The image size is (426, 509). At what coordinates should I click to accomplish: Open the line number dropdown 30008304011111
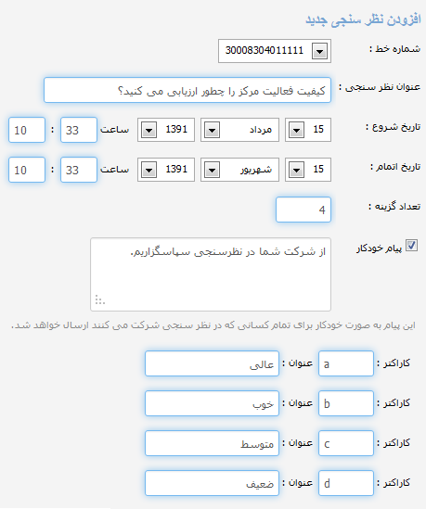275,51
